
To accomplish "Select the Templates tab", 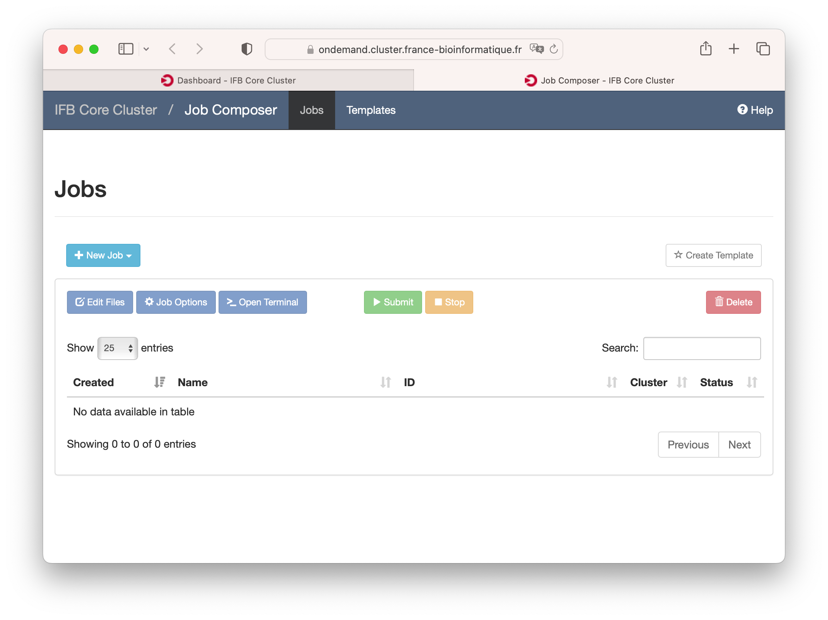I will (371, 109).
